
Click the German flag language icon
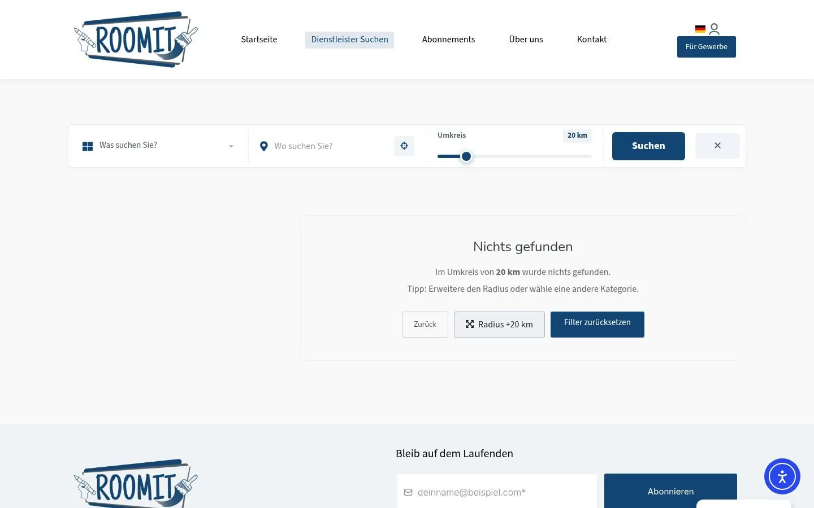pyautogui.click(x=700, y=29)
